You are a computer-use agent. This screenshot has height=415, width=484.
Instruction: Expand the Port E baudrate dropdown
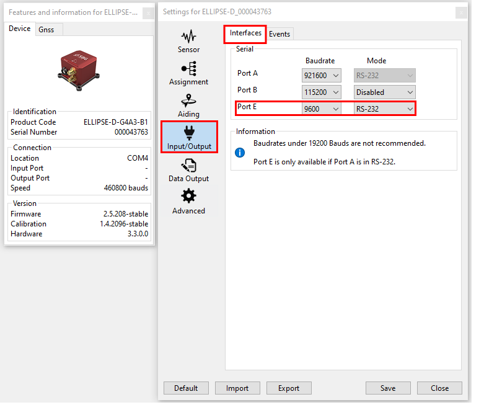(322, 109)
